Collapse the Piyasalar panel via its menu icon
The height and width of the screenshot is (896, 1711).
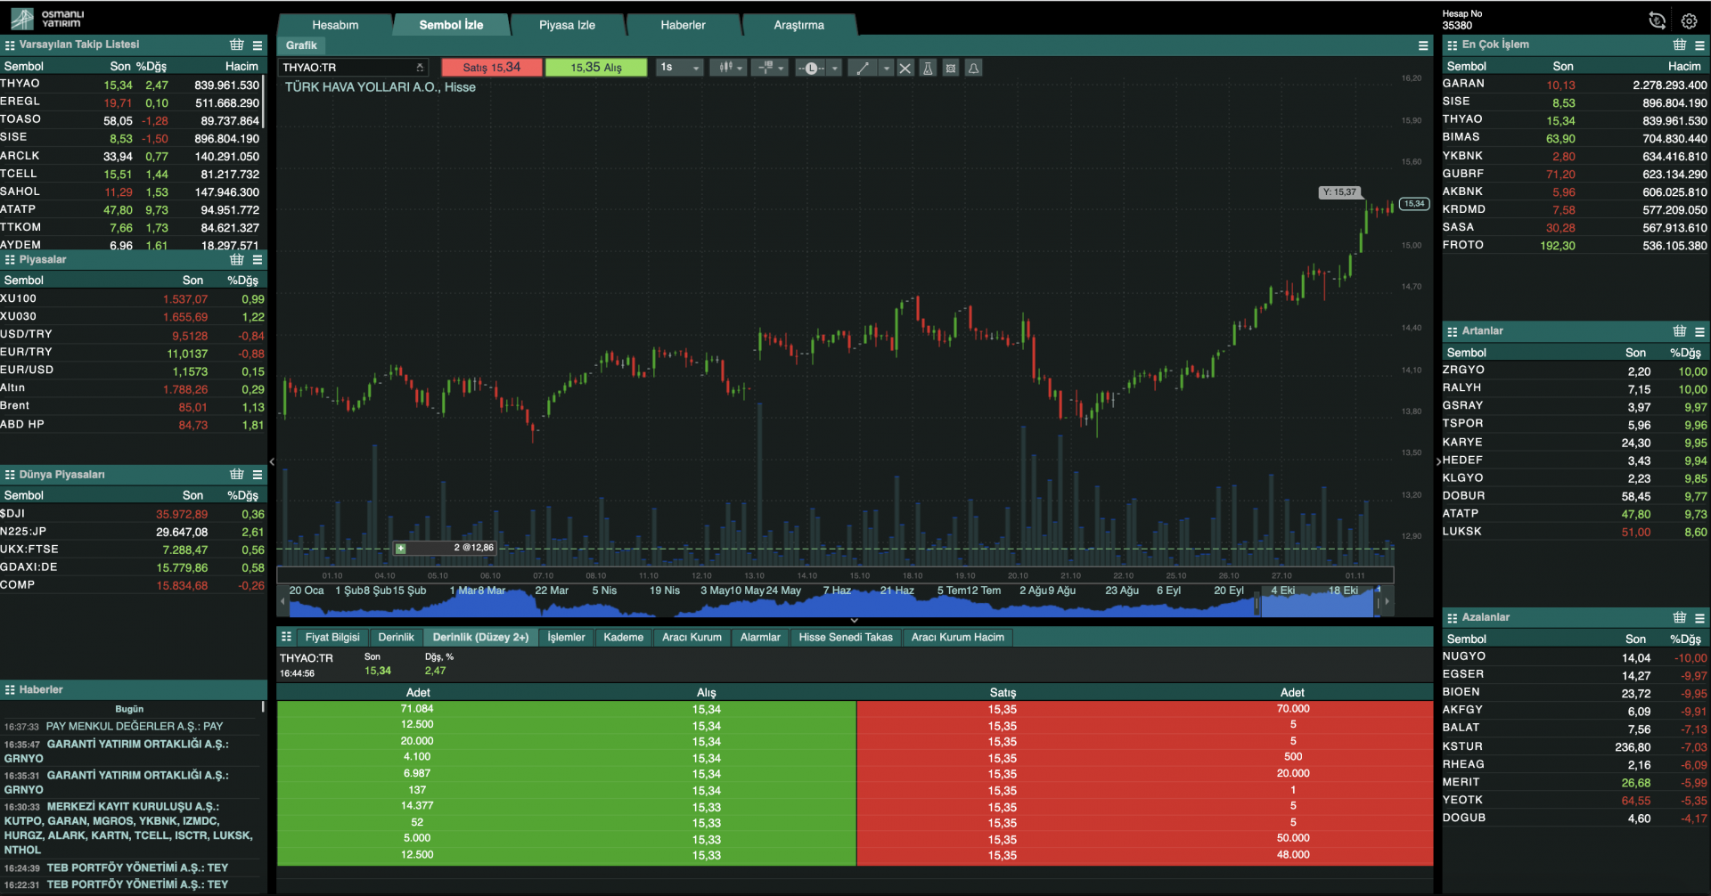258,259
